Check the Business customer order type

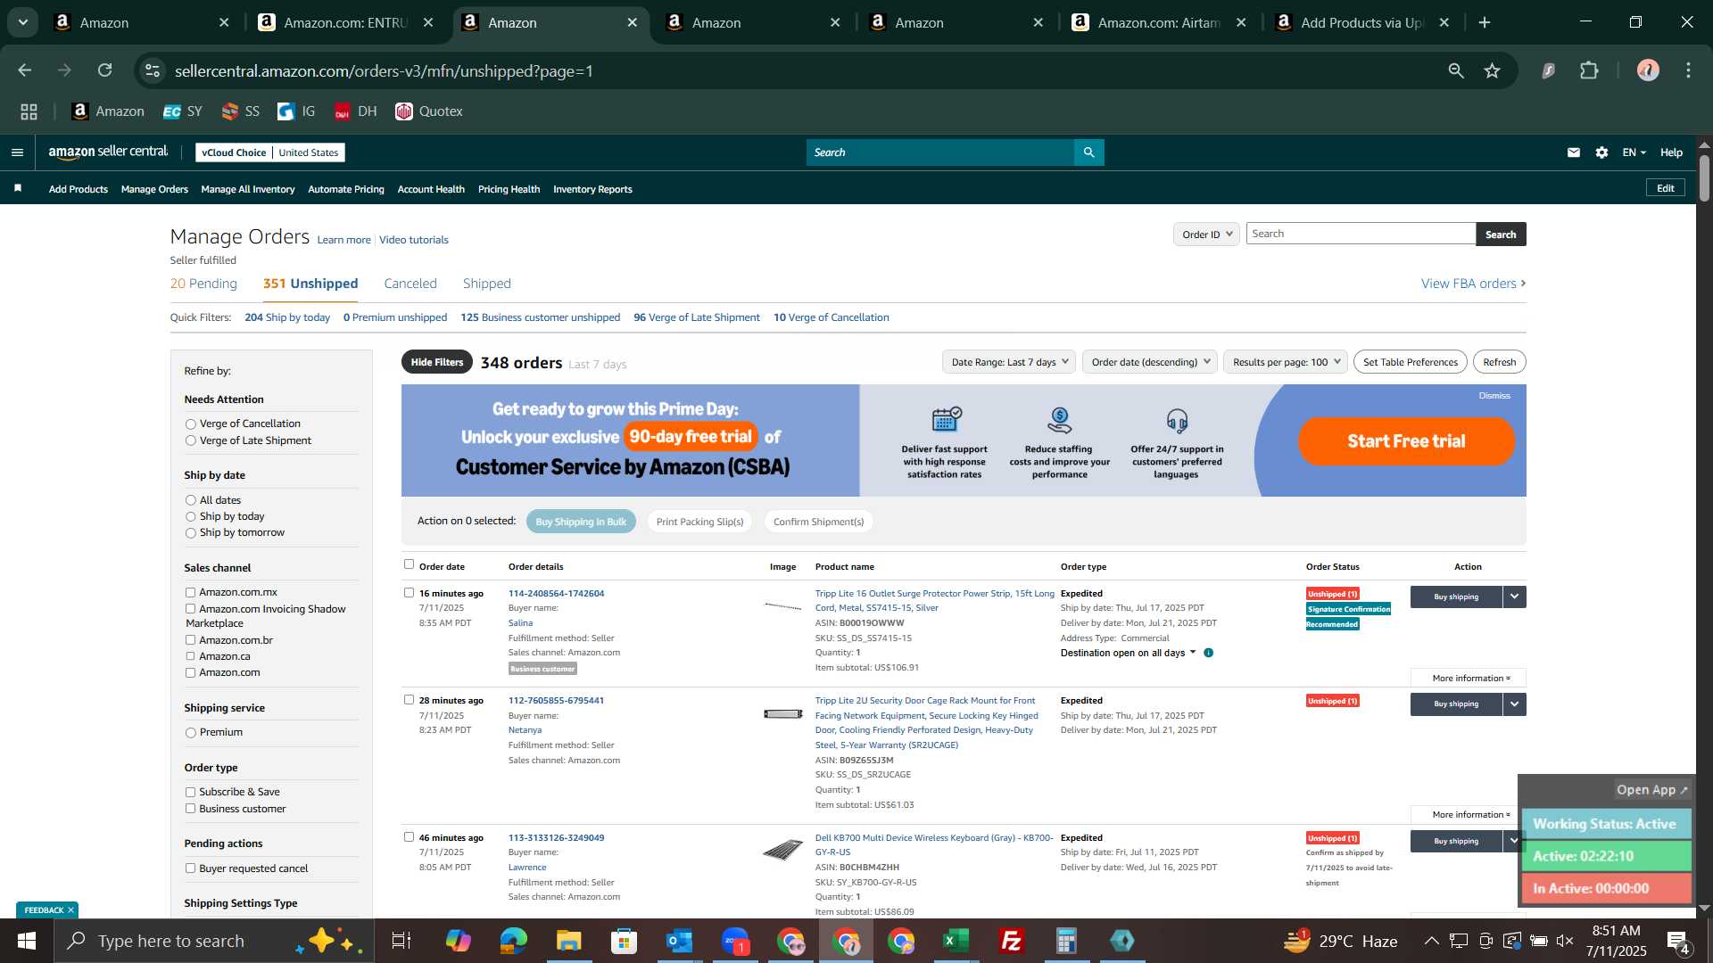tap(190, 809)
